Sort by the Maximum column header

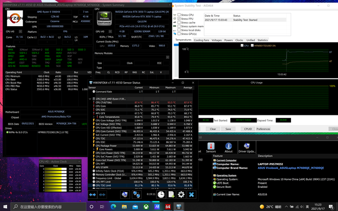coord(171,88)
